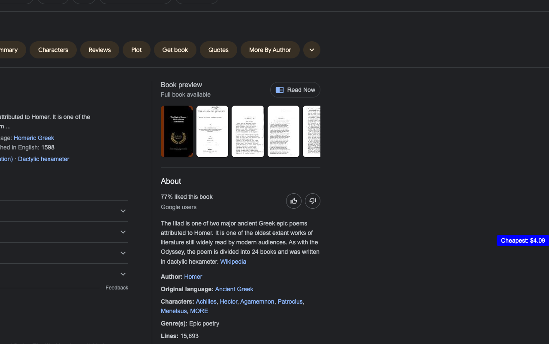The width and height of the screenshot is (549, 344).
Task: Expand more chips with chevron button
Action: tap(312, 50)
